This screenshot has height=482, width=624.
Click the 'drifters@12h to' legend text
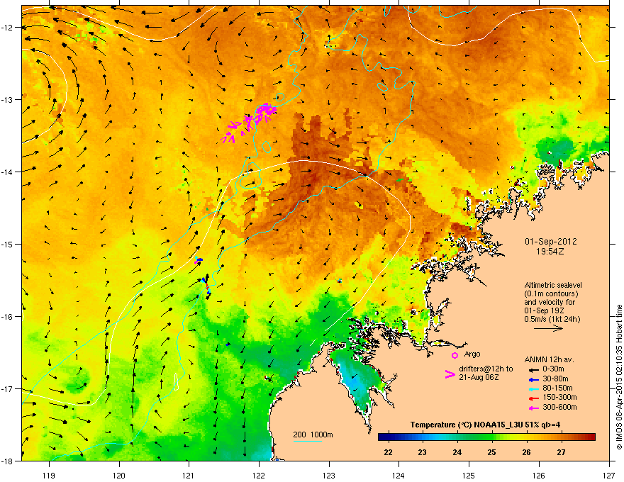coord(486,369)
